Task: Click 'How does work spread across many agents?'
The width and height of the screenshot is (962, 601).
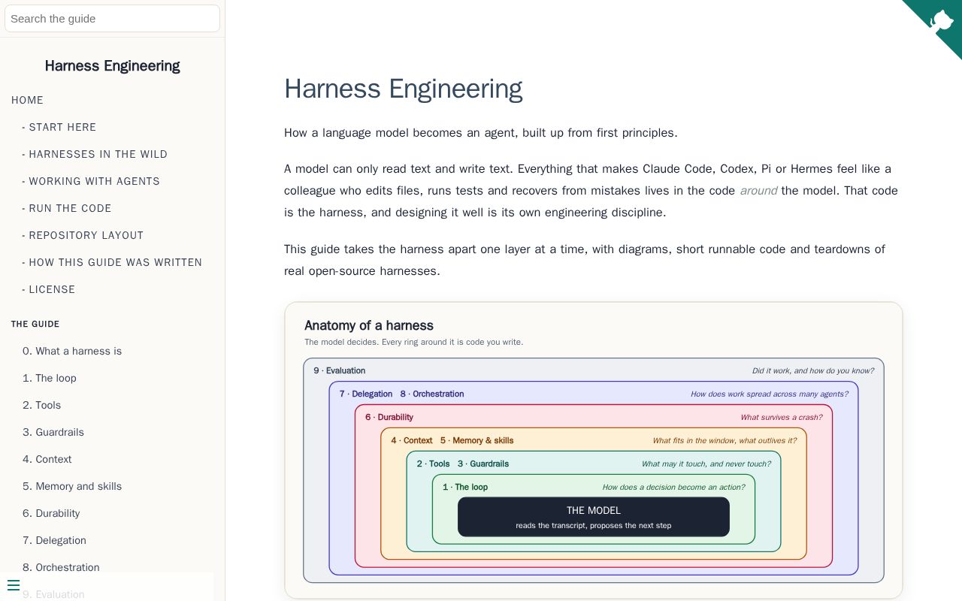Action: coord(770,394)
